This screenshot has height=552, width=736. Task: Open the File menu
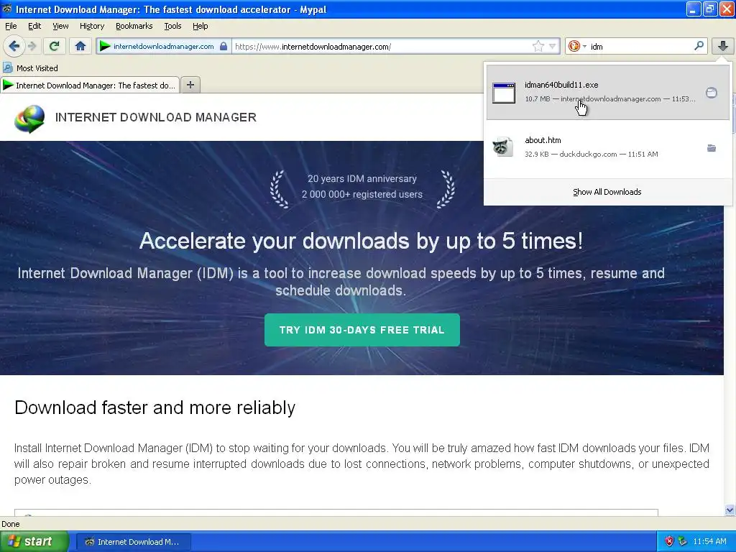tap(11, 26)
